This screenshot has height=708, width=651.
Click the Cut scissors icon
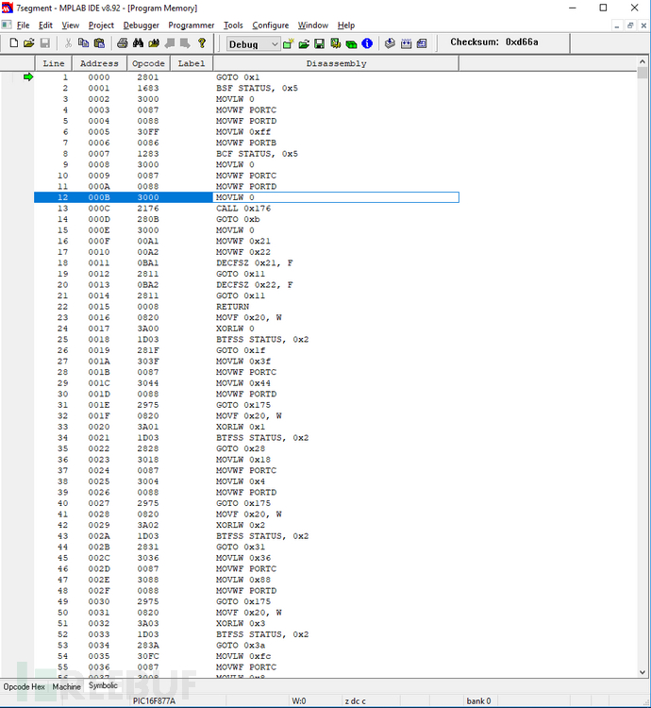[68, 43]
